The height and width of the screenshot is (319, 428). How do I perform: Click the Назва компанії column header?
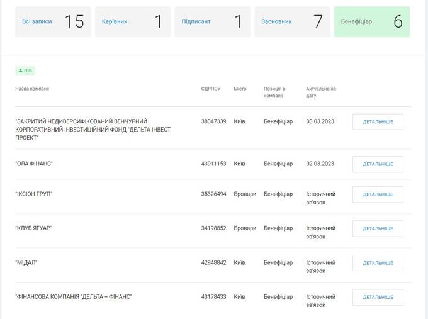[x=32, y=89]
